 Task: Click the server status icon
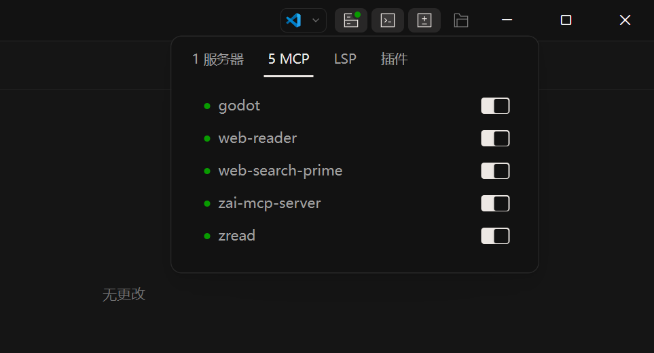click(351, 20)
